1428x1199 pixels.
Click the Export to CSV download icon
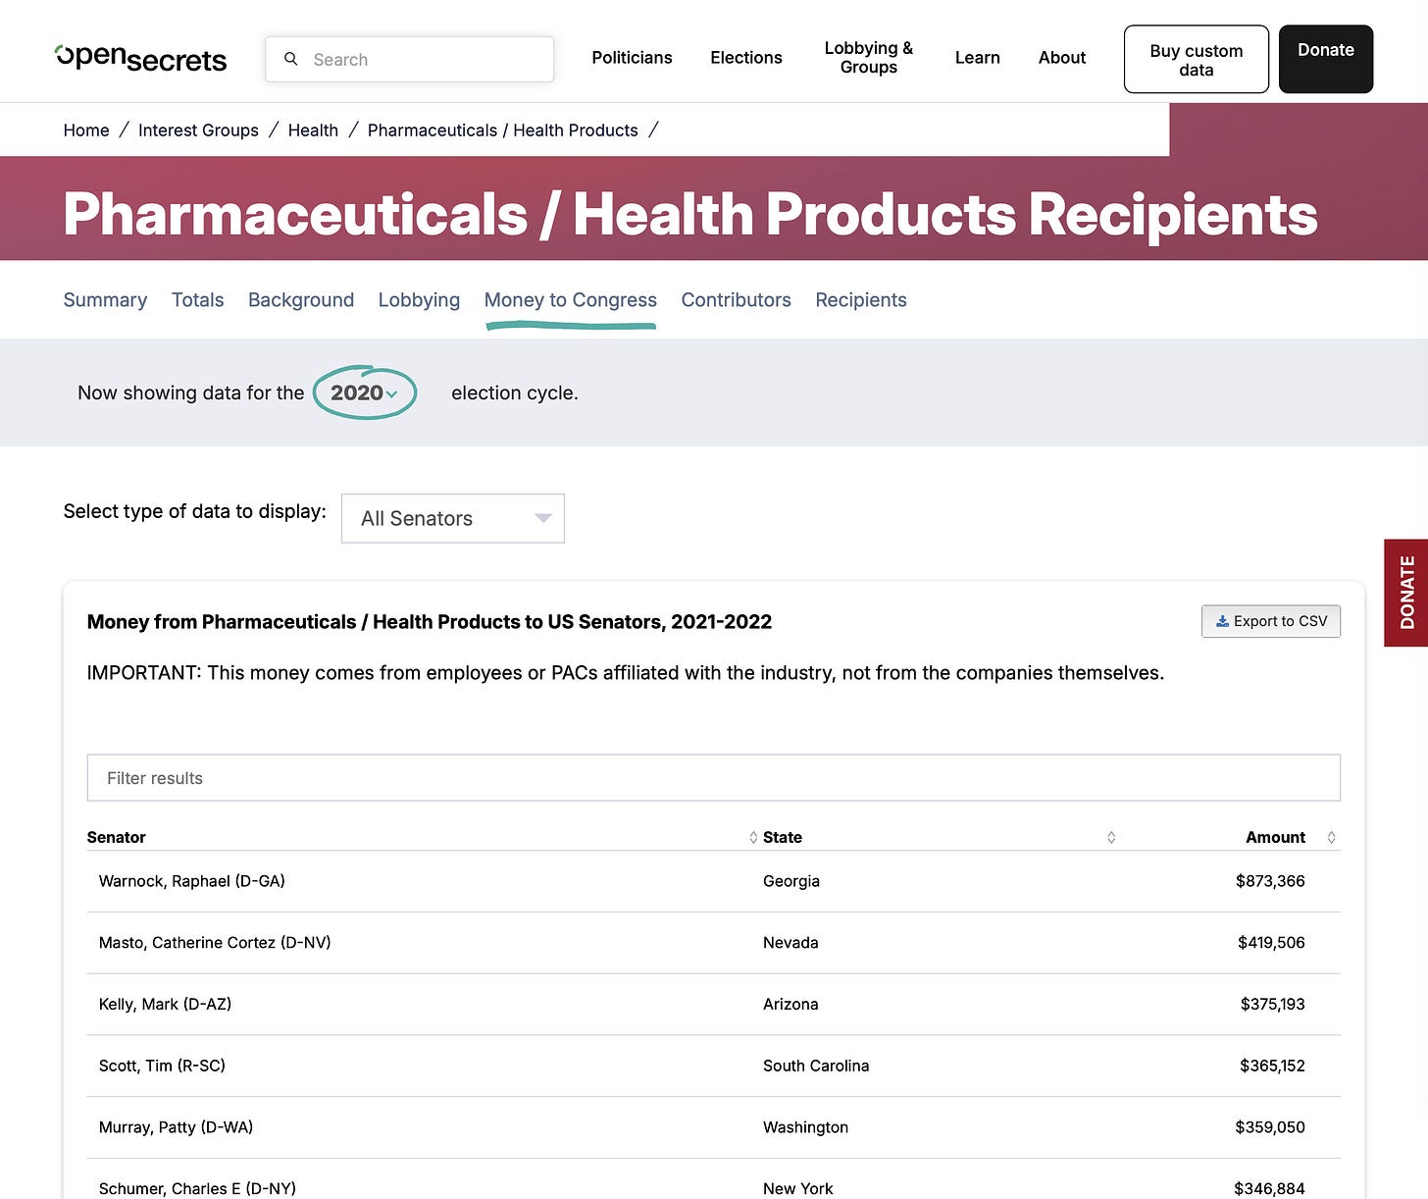tap(1222, 621)
